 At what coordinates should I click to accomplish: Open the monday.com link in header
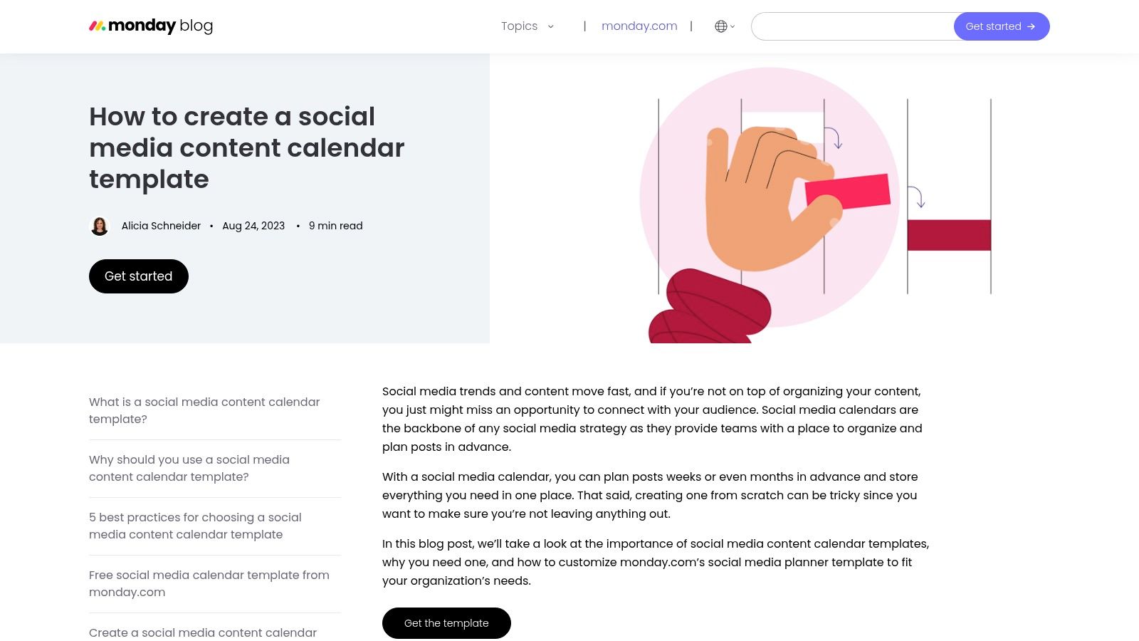pos(639,26)
